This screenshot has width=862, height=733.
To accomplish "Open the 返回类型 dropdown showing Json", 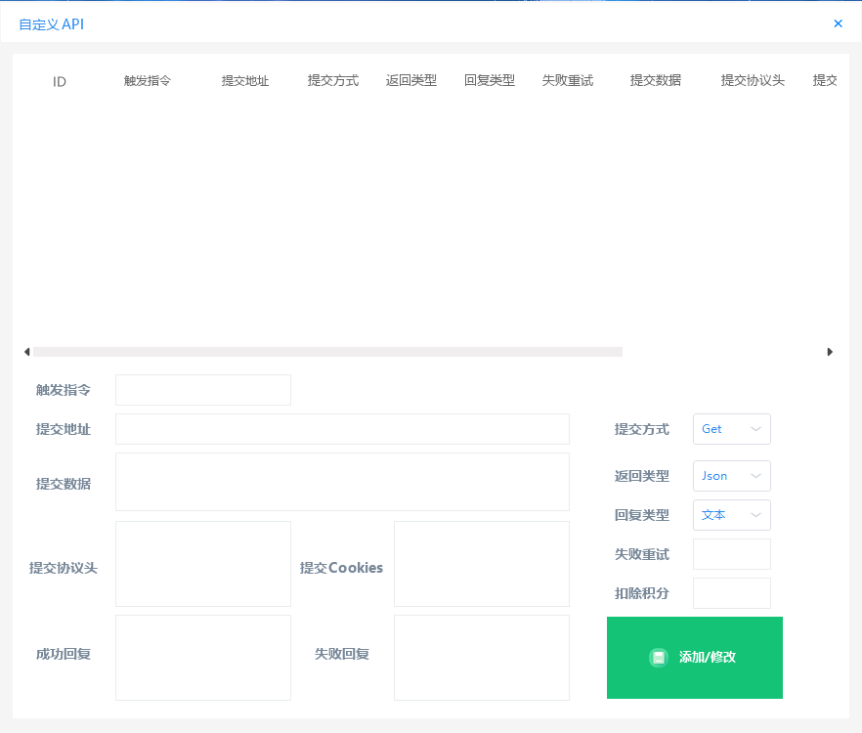I will 731,476.
